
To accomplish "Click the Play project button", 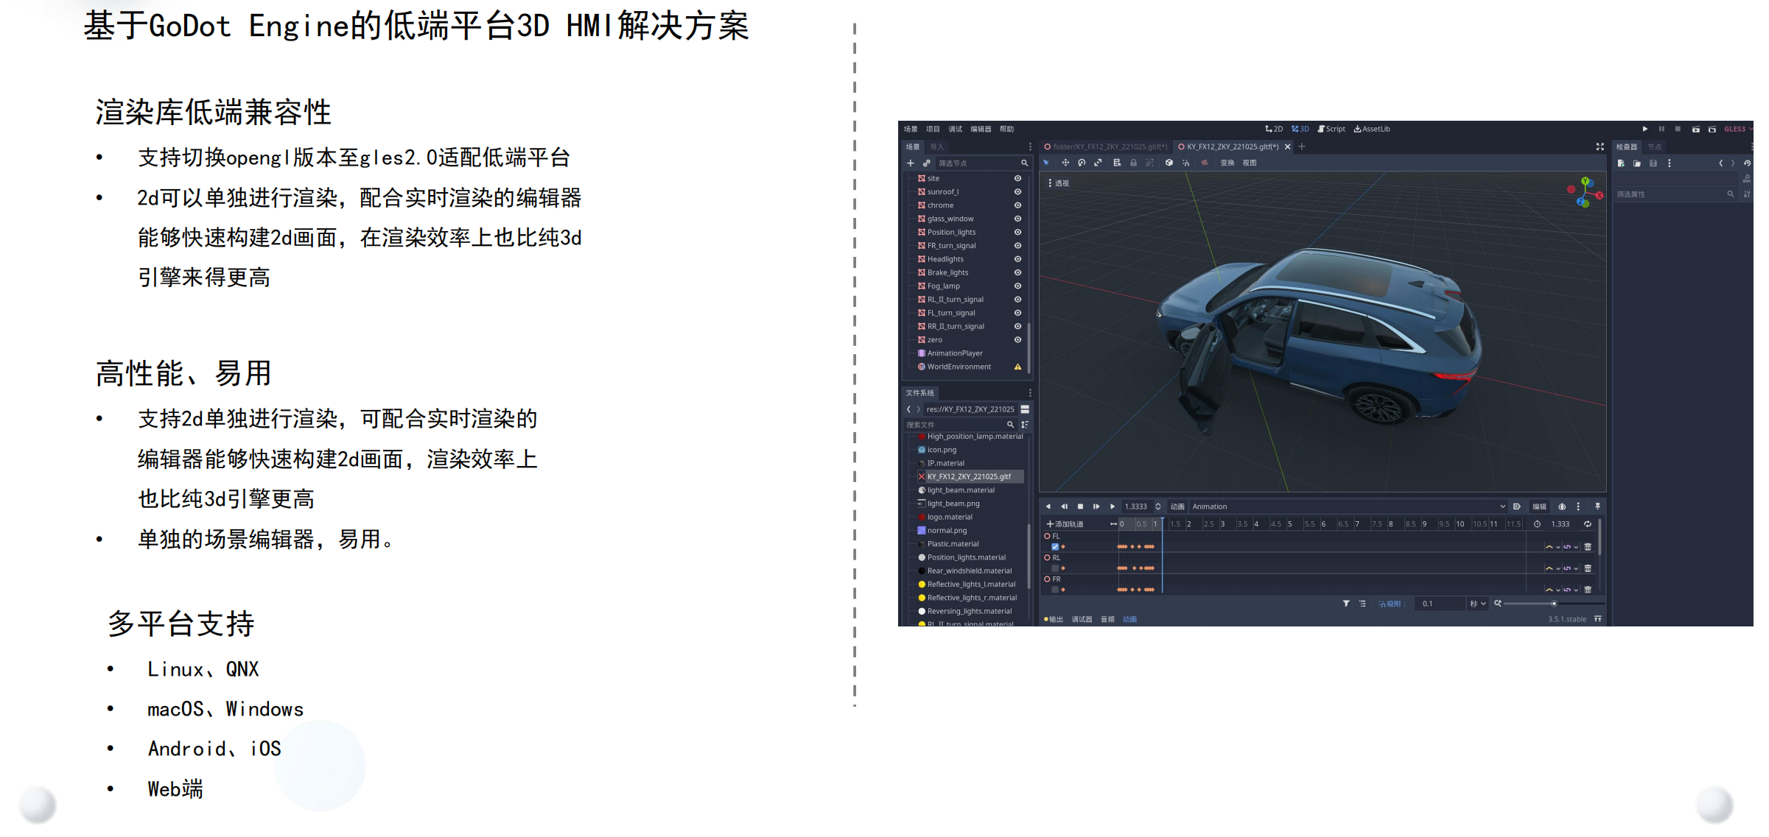I will (x=1645, y=129).
